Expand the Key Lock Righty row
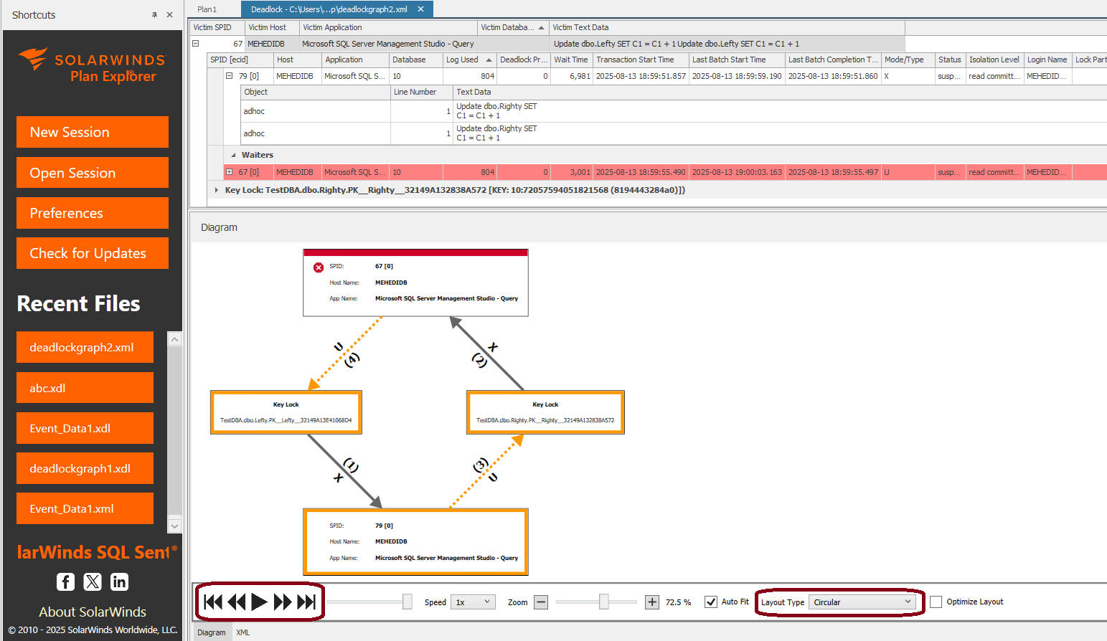 pos(217,190)
